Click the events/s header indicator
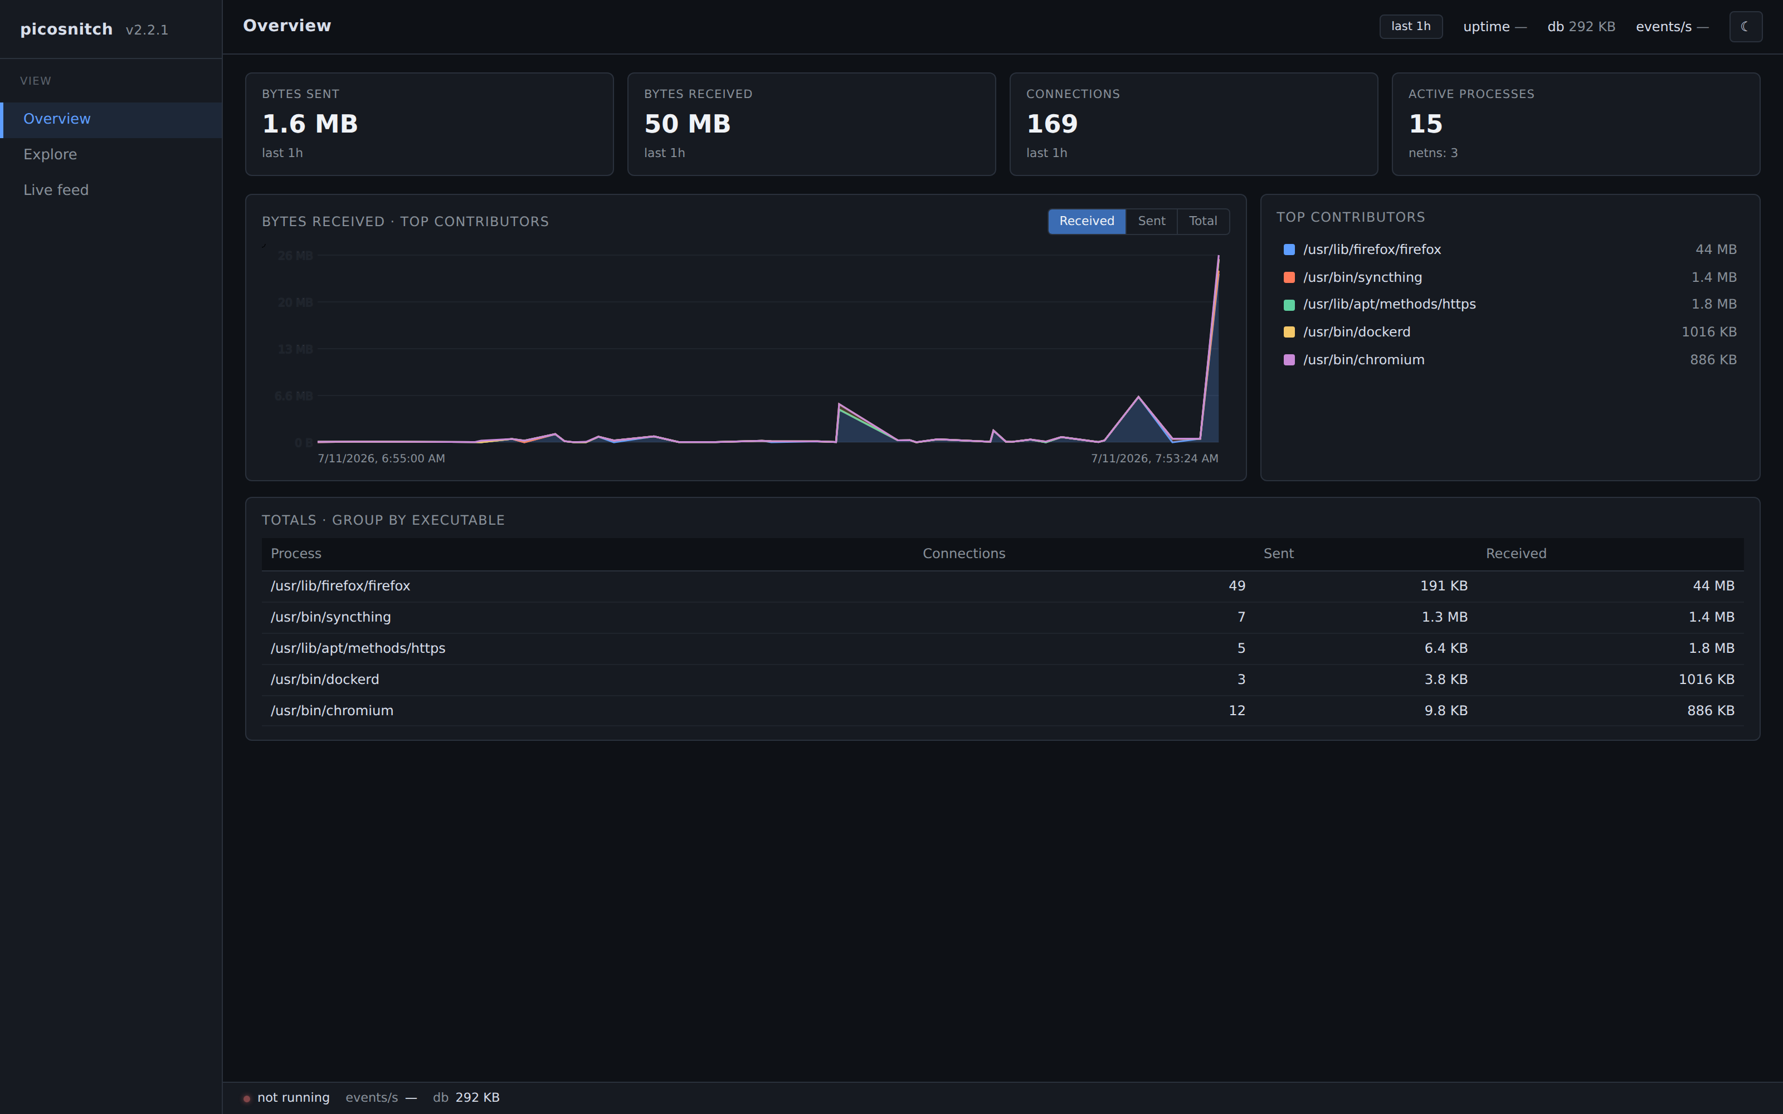 click(x=1672, y=27)
